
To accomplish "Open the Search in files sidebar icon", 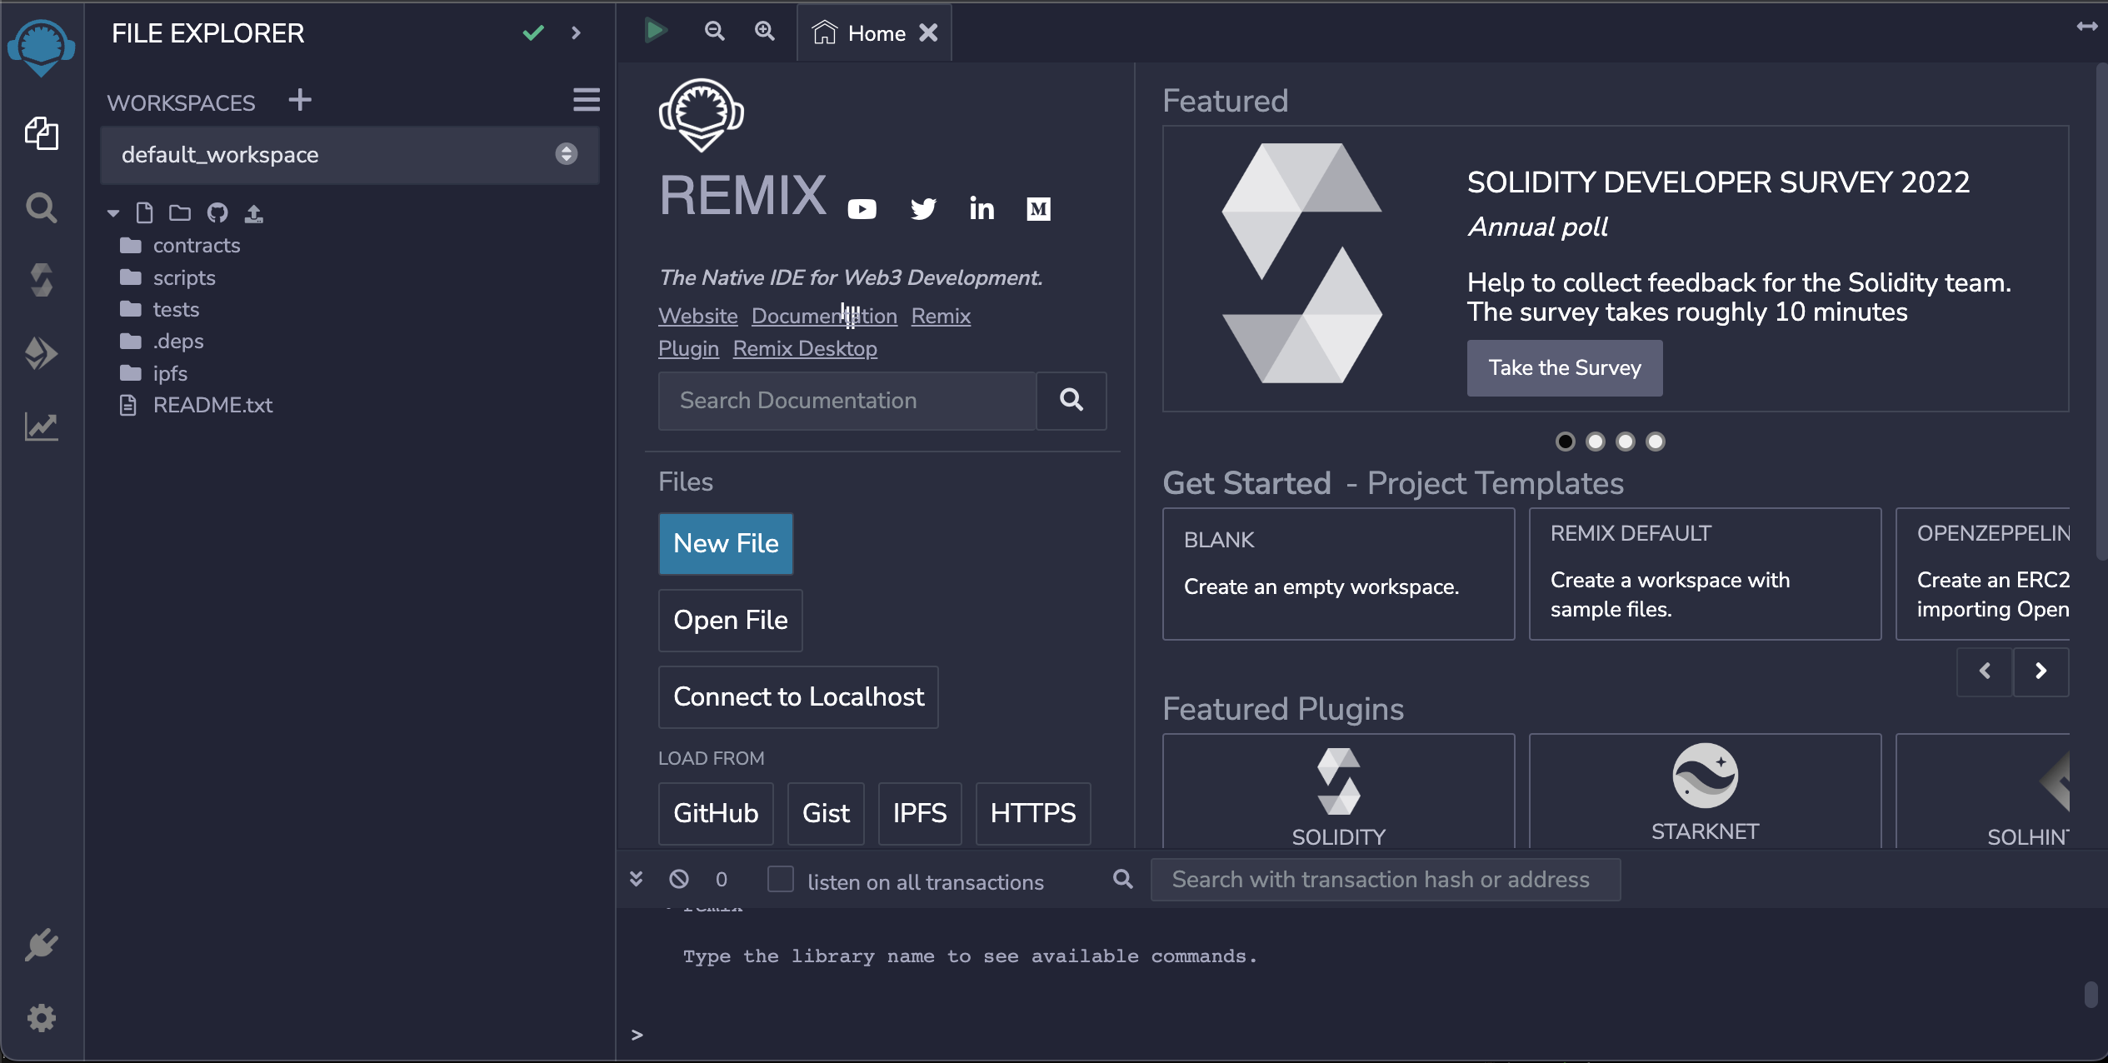I will click(x=41, y=207).
